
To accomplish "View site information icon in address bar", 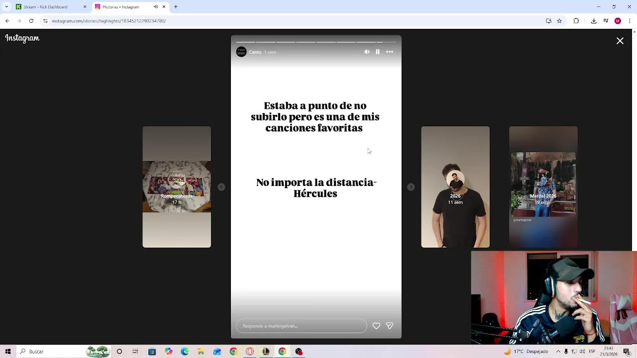I will tap(45, 21).
